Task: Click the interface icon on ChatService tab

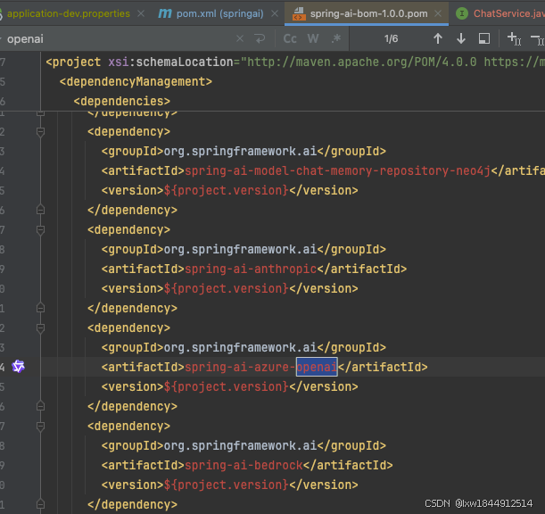Action: click(461, 13)
